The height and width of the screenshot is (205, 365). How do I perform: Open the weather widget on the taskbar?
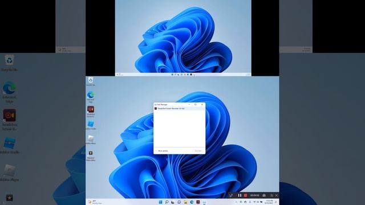[x=95, y=202]
